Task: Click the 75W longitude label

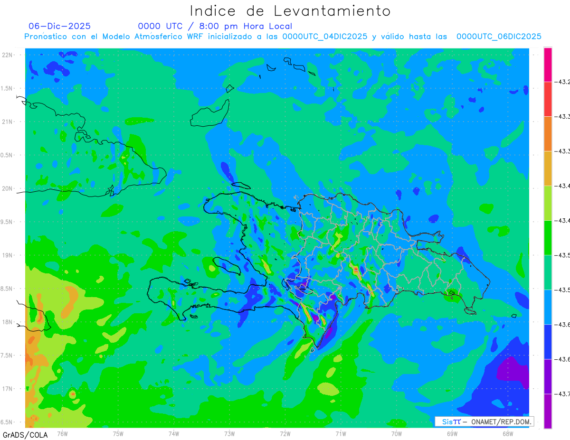Action: click(x=118, y=433)
